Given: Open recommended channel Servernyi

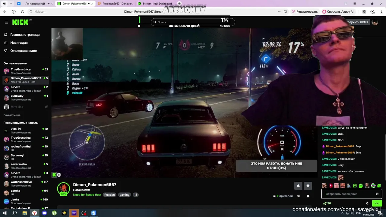Looking at the screenshot, I should 26,157.
